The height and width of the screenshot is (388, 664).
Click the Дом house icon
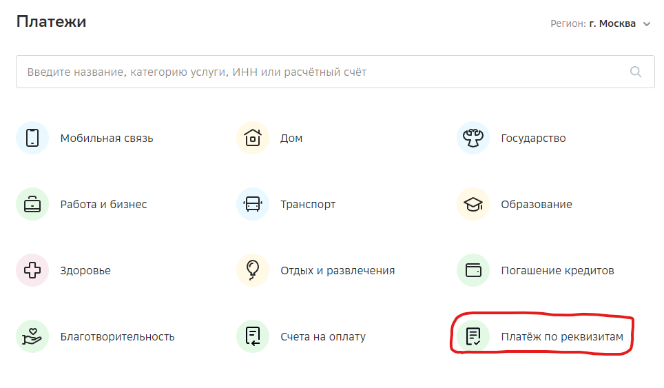[253, 138]
